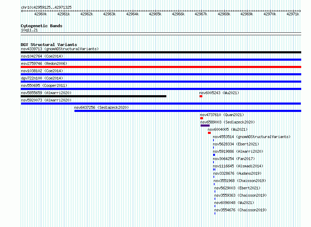Click the blue nsv550695 variant bar
The image size is (311, 227).
[161, 89]
